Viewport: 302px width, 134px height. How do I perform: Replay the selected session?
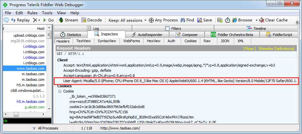tap(20, 20)
